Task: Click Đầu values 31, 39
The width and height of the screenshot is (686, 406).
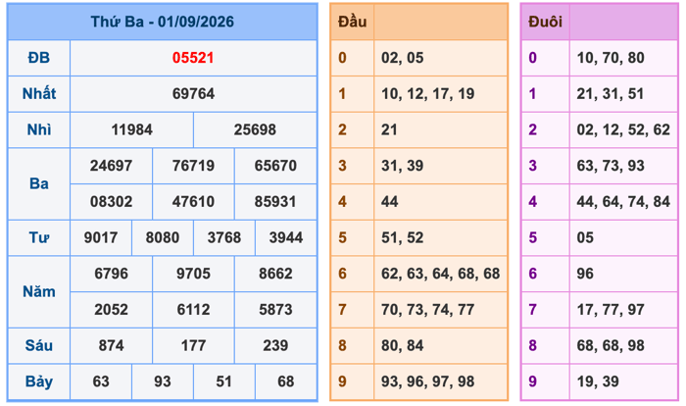Action: (x=403, y=166)
